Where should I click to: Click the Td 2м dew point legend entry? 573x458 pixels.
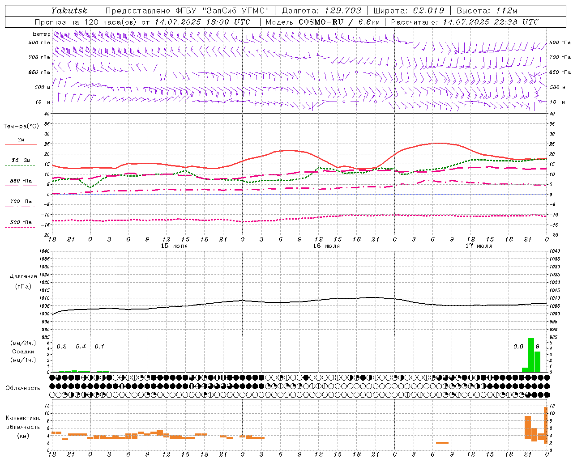click(x=21, y=160)
